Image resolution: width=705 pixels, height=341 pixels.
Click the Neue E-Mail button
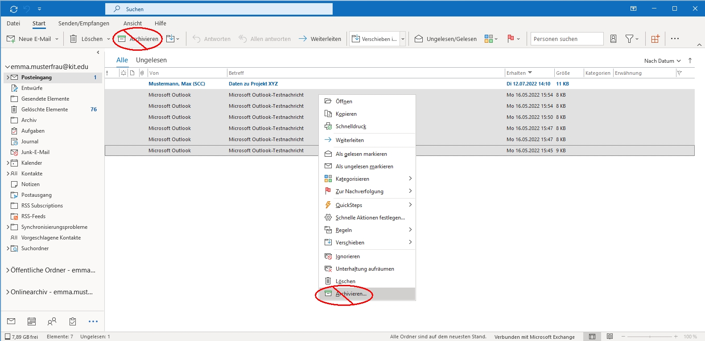coord(30,39)
